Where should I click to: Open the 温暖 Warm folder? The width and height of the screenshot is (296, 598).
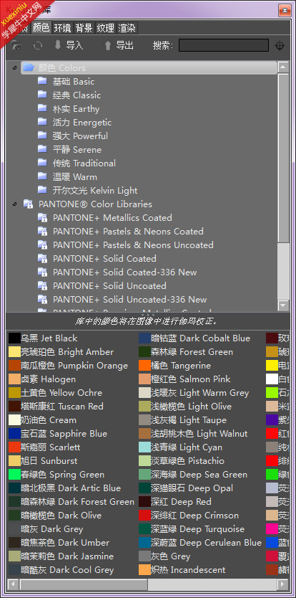tap(67, 177)
